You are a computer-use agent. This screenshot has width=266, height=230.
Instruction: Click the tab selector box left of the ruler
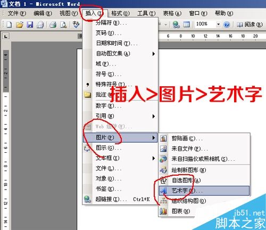pyautogui.click(x=6, y=37)
